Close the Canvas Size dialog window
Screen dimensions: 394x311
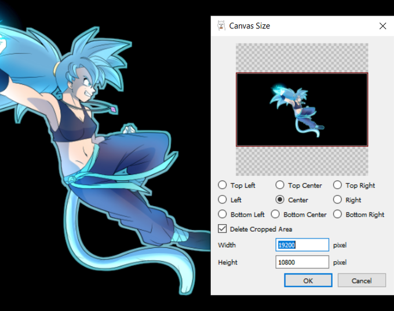pyautogui.click(x=382, y=26)
